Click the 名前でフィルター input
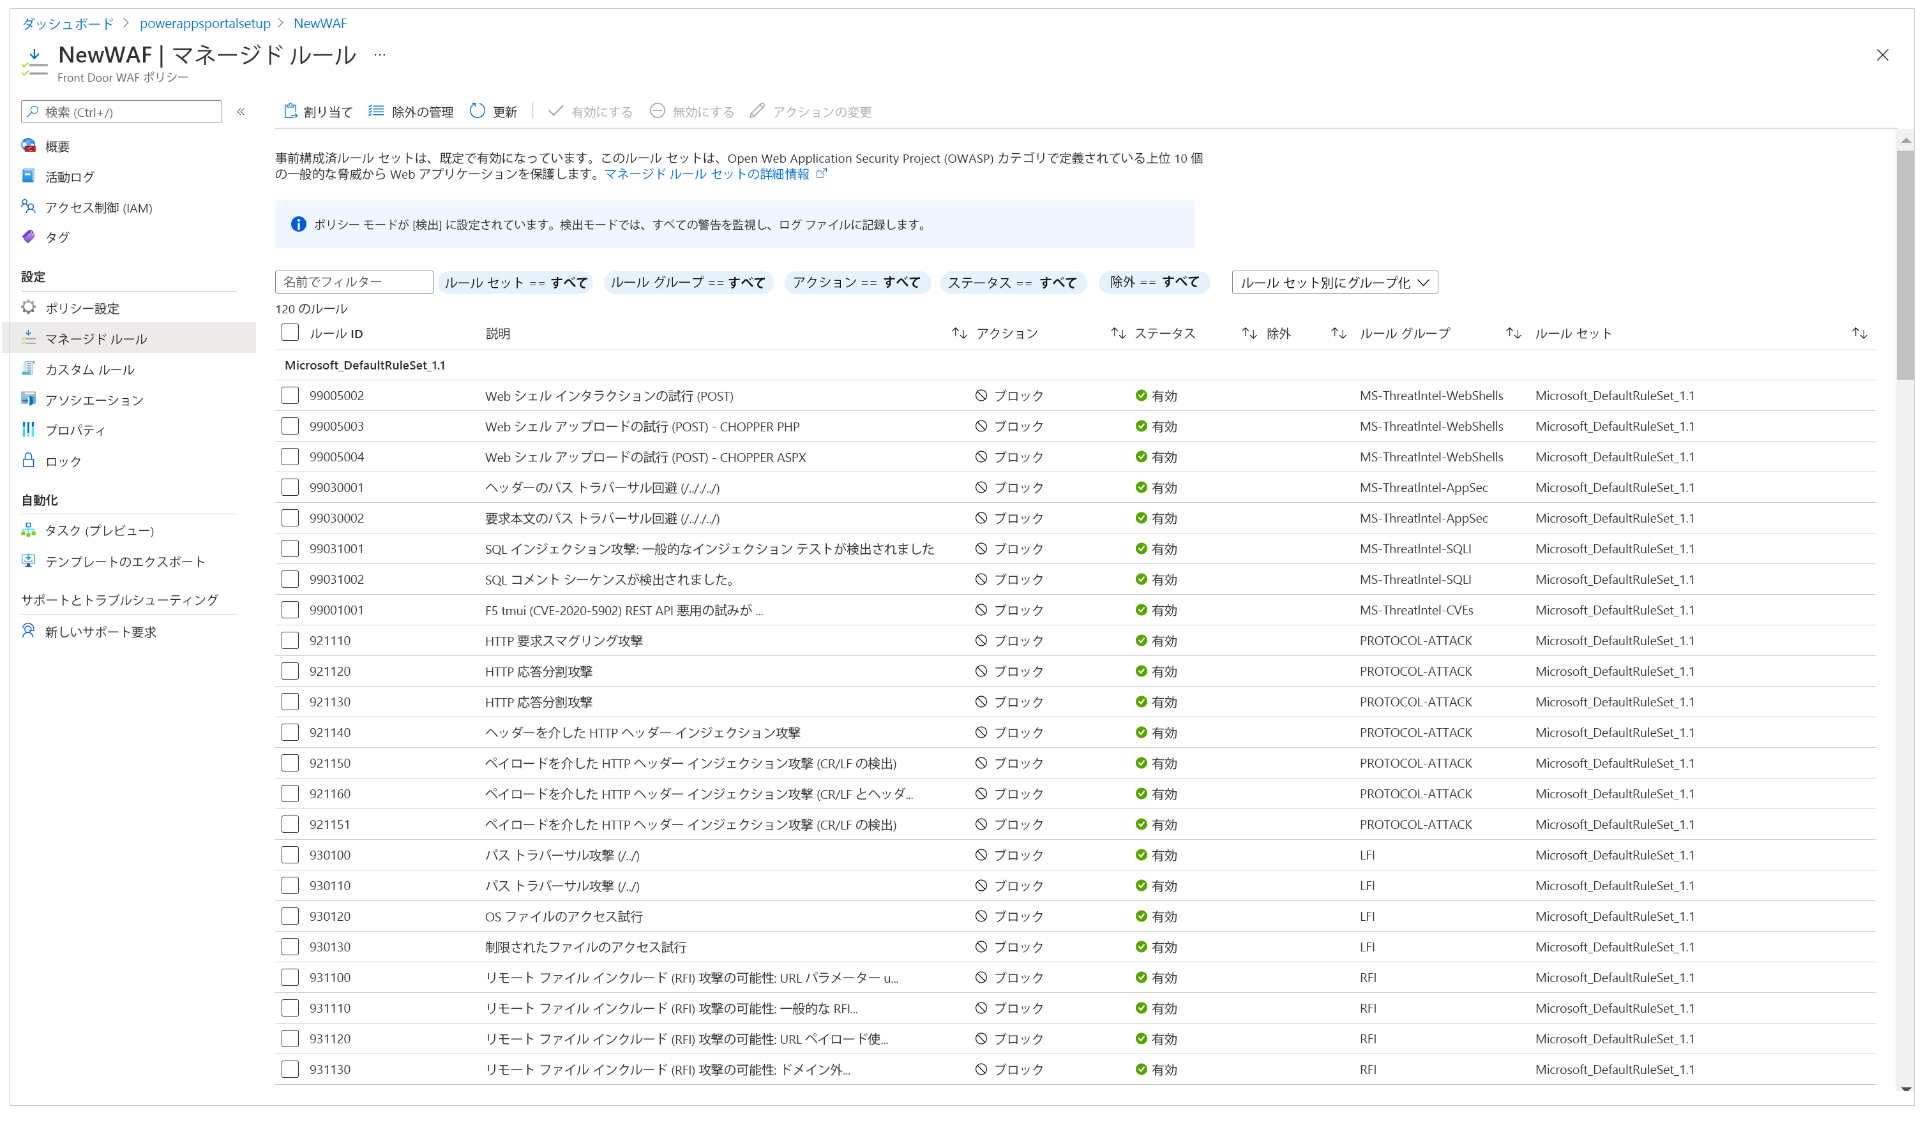Viewport: 1930px width, 1125px height. click(354, 281)
